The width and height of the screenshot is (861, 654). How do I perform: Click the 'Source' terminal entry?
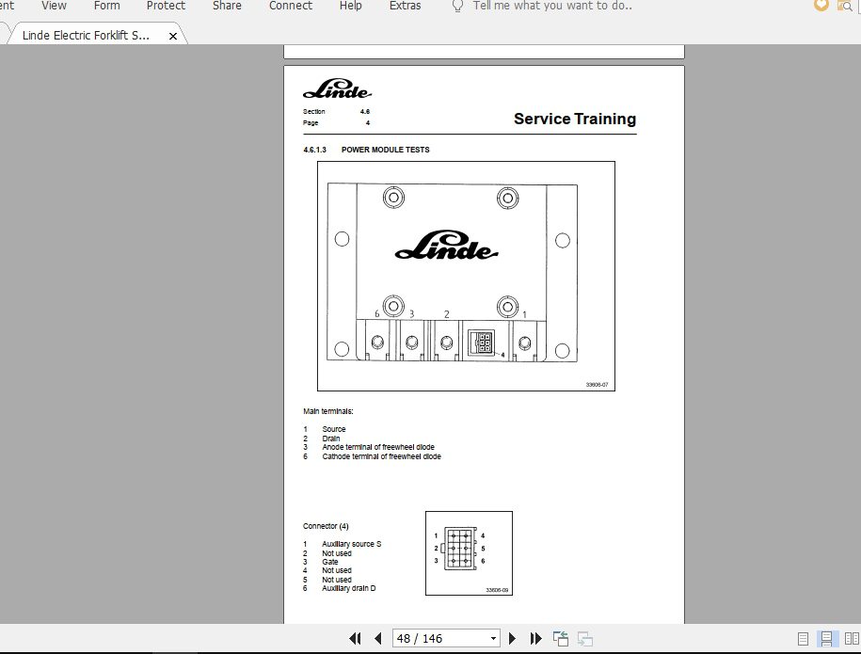click(334, 429)
